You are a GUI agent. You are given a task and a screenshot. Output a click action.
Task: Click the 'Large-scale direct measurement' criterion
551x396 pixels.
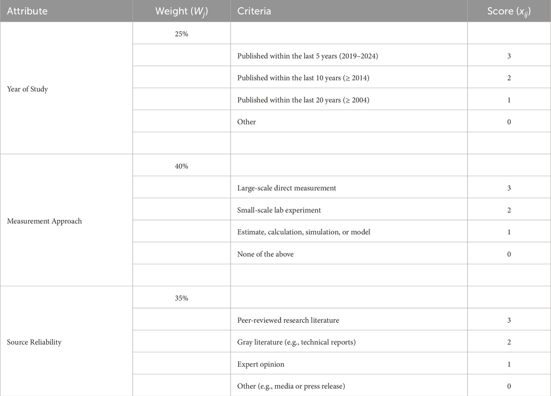(x=287, y=188)
